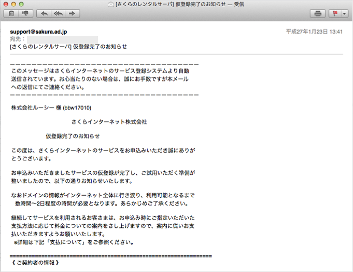
Task: Click the date 平成27年1月23日 13:41
Action: coord(314,32)
